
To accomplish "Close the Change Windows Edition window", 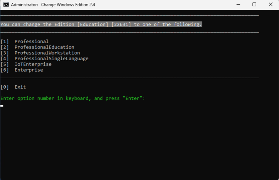I will pos(270,5).
